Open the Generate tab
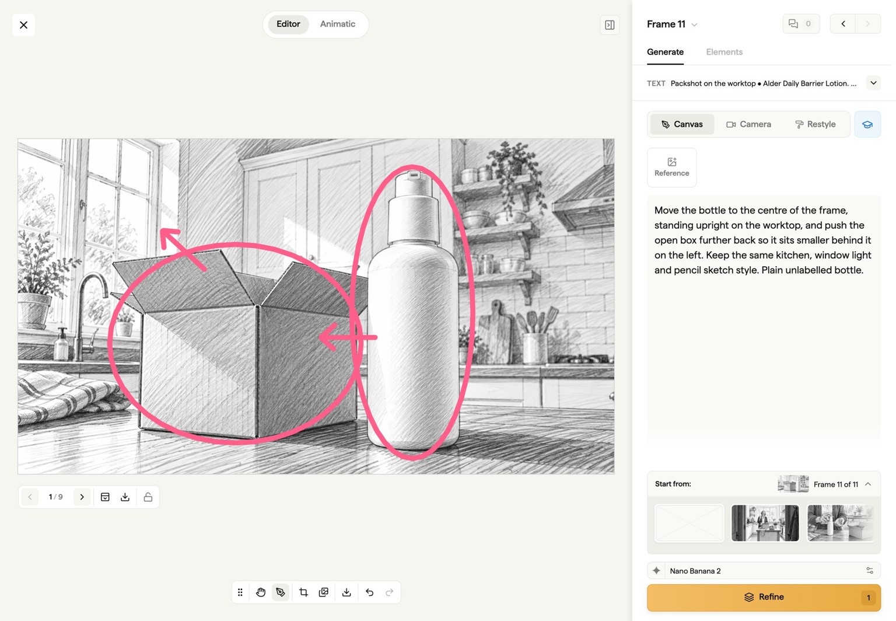 click(x=665, y=52)
